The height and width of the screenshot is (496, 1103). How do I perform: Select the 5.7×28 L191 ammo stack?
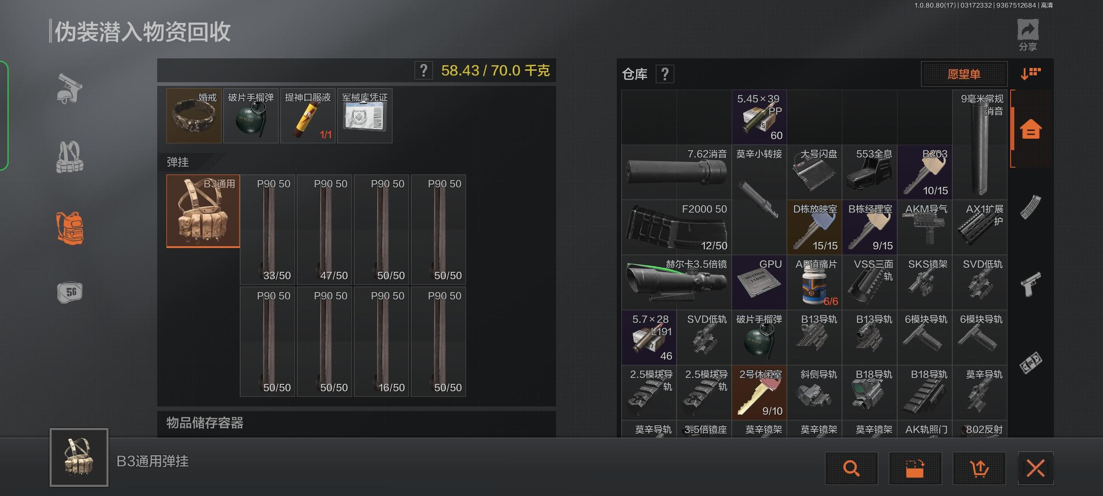(x=649, y=338)
